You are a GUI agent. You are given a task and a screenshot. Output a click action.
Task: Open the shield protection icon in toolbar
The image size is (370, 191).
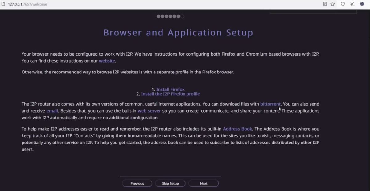click(x=343, y=4)
